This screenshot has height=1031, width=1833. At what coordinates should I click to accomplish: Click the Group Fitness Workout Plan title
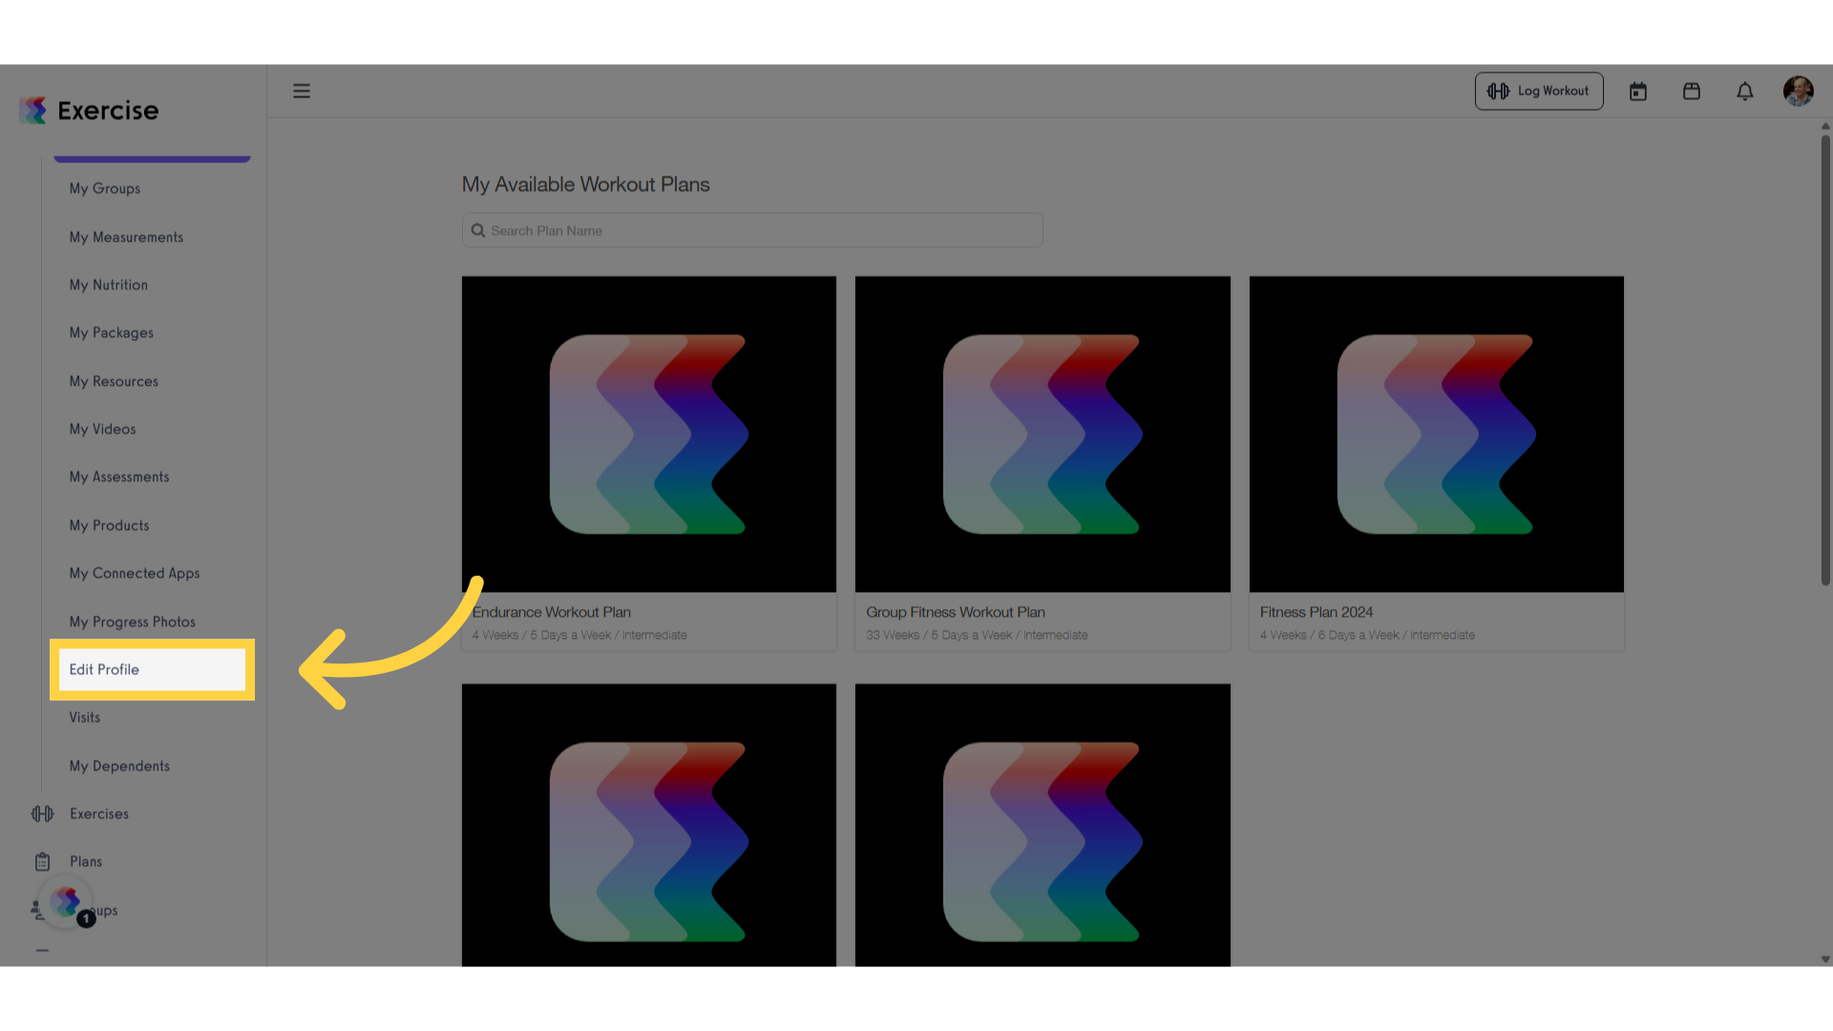click(956, 613)
